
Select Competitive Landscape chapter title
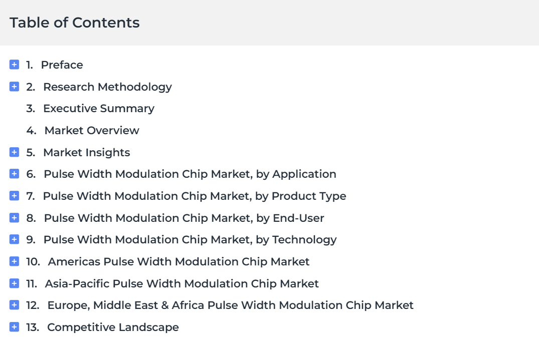(x=113, y=327)
